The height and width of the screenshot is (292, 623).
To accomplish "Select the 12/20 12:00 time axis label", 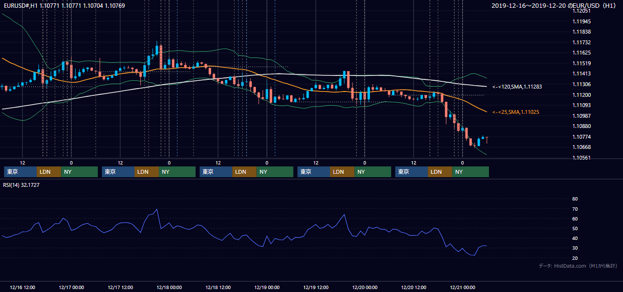I will 414,287.
